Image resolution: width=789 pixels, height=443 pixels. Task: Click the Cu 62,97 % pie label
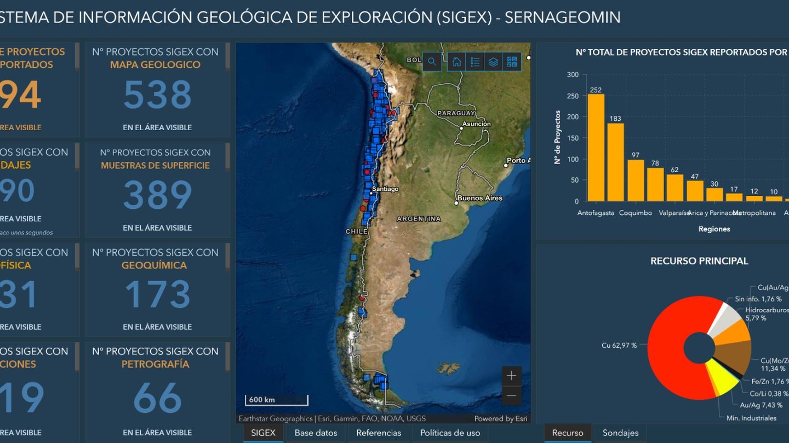[x=619, y=346]
